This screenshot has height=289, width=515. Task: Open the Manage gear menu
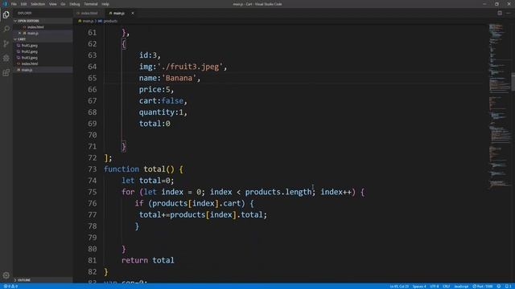6,275
